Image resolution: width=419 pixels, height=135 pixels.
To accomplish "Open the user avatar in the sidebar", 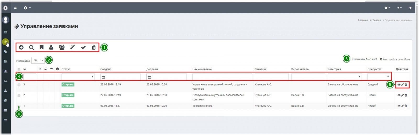I will click(x=5, y=20).
